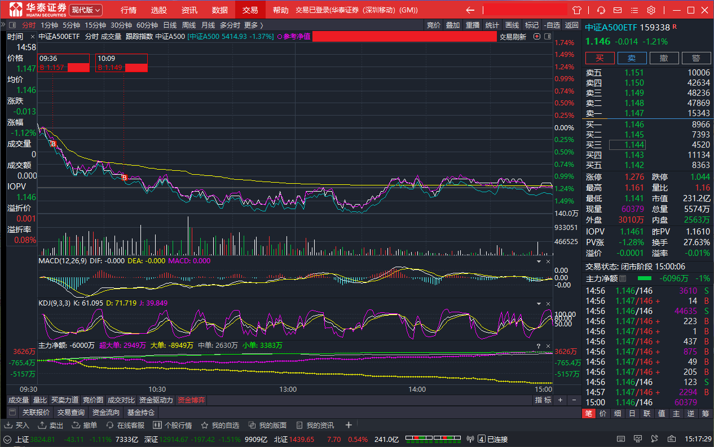Toggle the -自选 watchlist button
This screenshot has width=714, height=447.
coord(552,25)
